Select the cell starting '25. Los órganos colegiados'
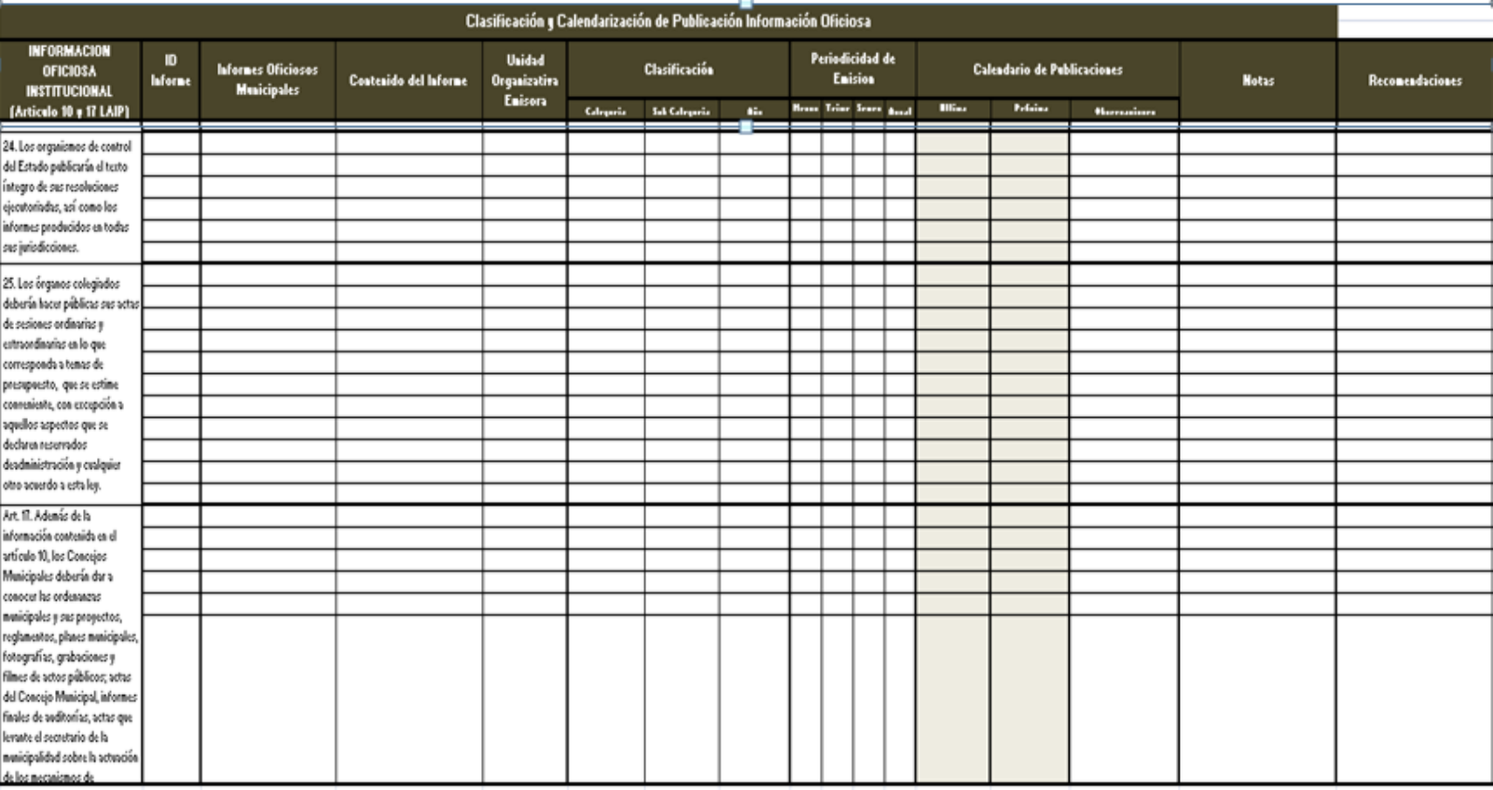Viewport: 1493px width, 790px height. 71,383
